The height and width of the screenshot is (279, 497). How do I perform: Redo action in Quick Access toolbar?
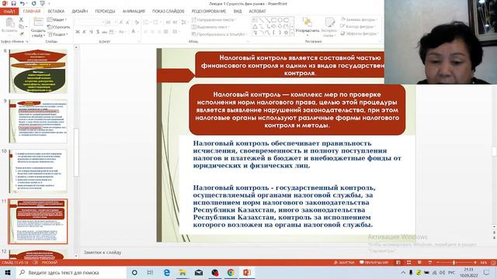click(33, 3)
